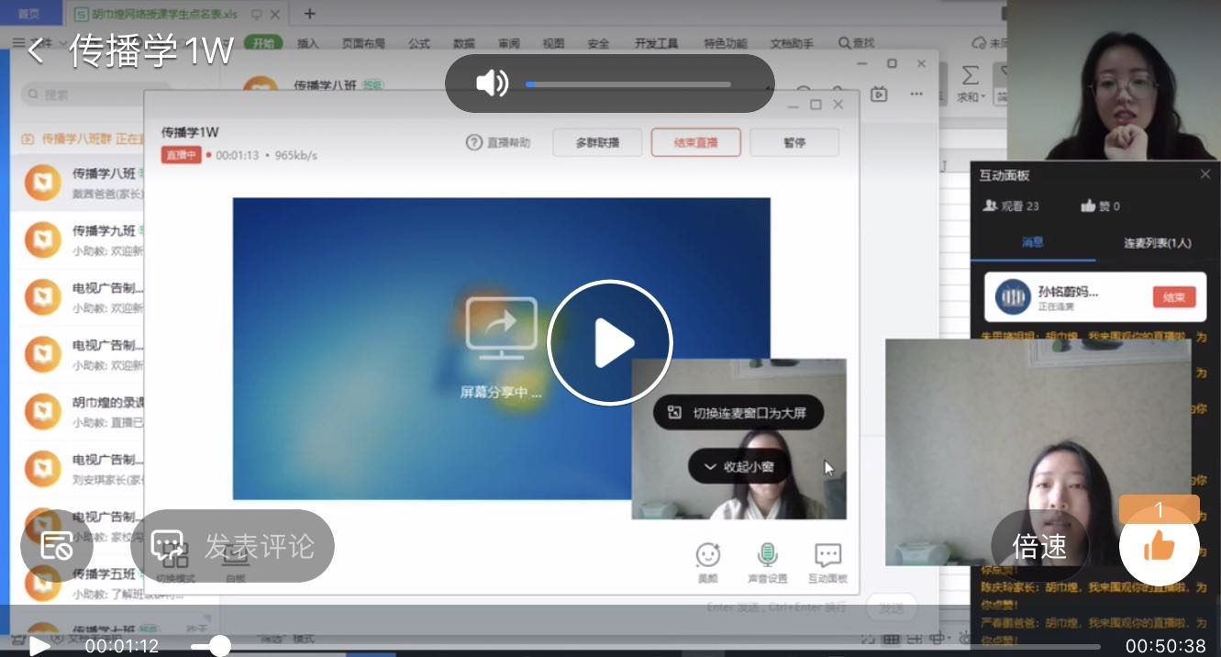This screenshot has width=1221, height=657.
Task: Click the round barrage-off icon at bottom left
Action: coord(57,546)
